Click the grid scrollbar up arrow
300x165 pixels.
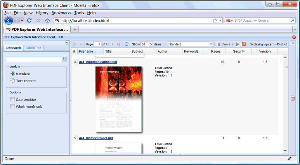(x=285, y=57)
